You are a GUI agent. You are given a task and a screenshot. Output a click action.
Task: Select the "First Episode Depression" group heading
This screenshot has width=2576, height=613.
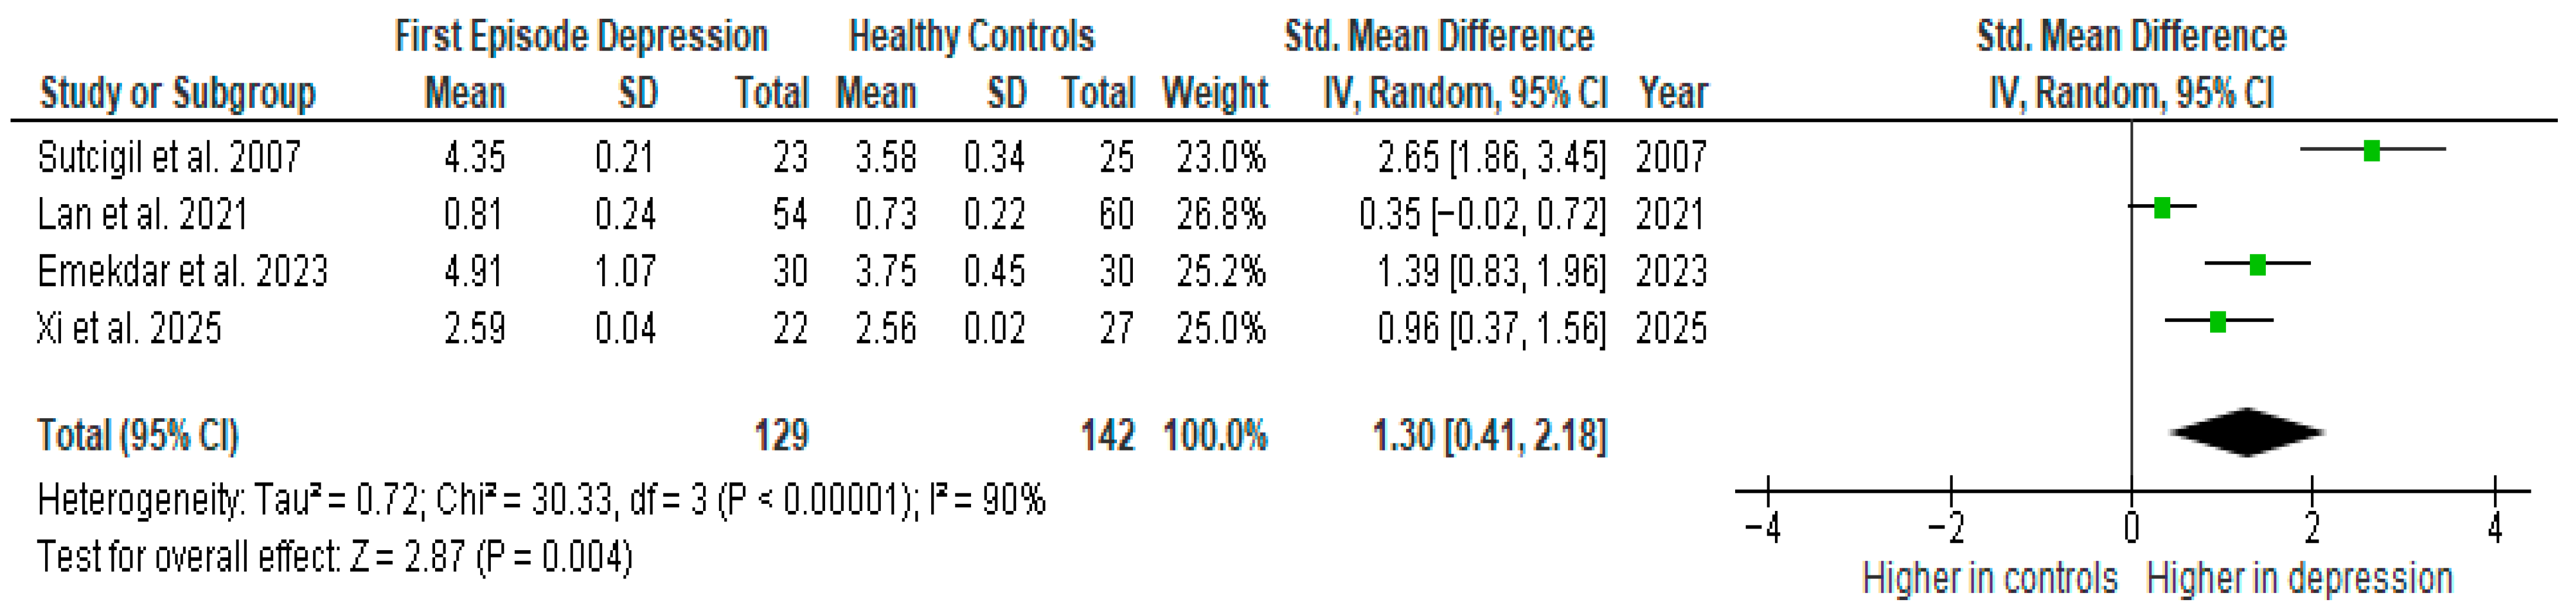(581, 37)
